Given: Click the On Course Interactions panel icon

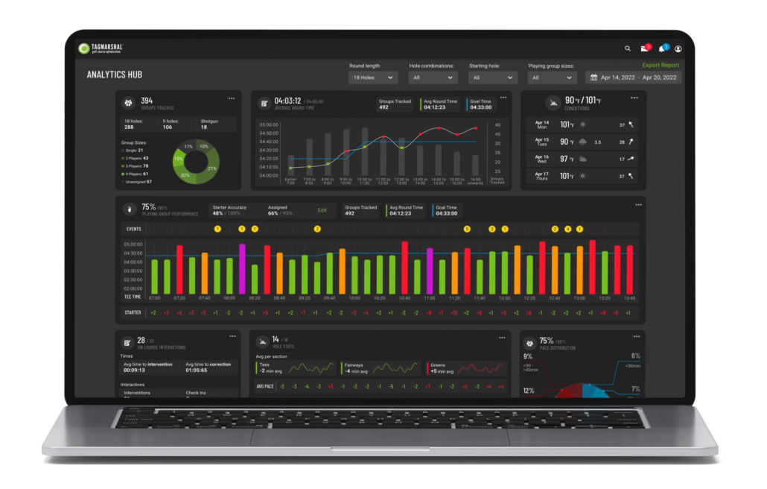Looking at the screenshot, I should 127,342.
